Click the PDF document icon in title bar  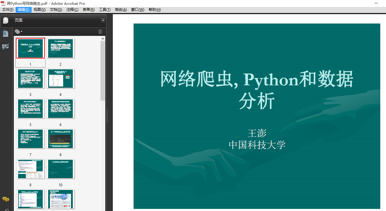[3, 3]
